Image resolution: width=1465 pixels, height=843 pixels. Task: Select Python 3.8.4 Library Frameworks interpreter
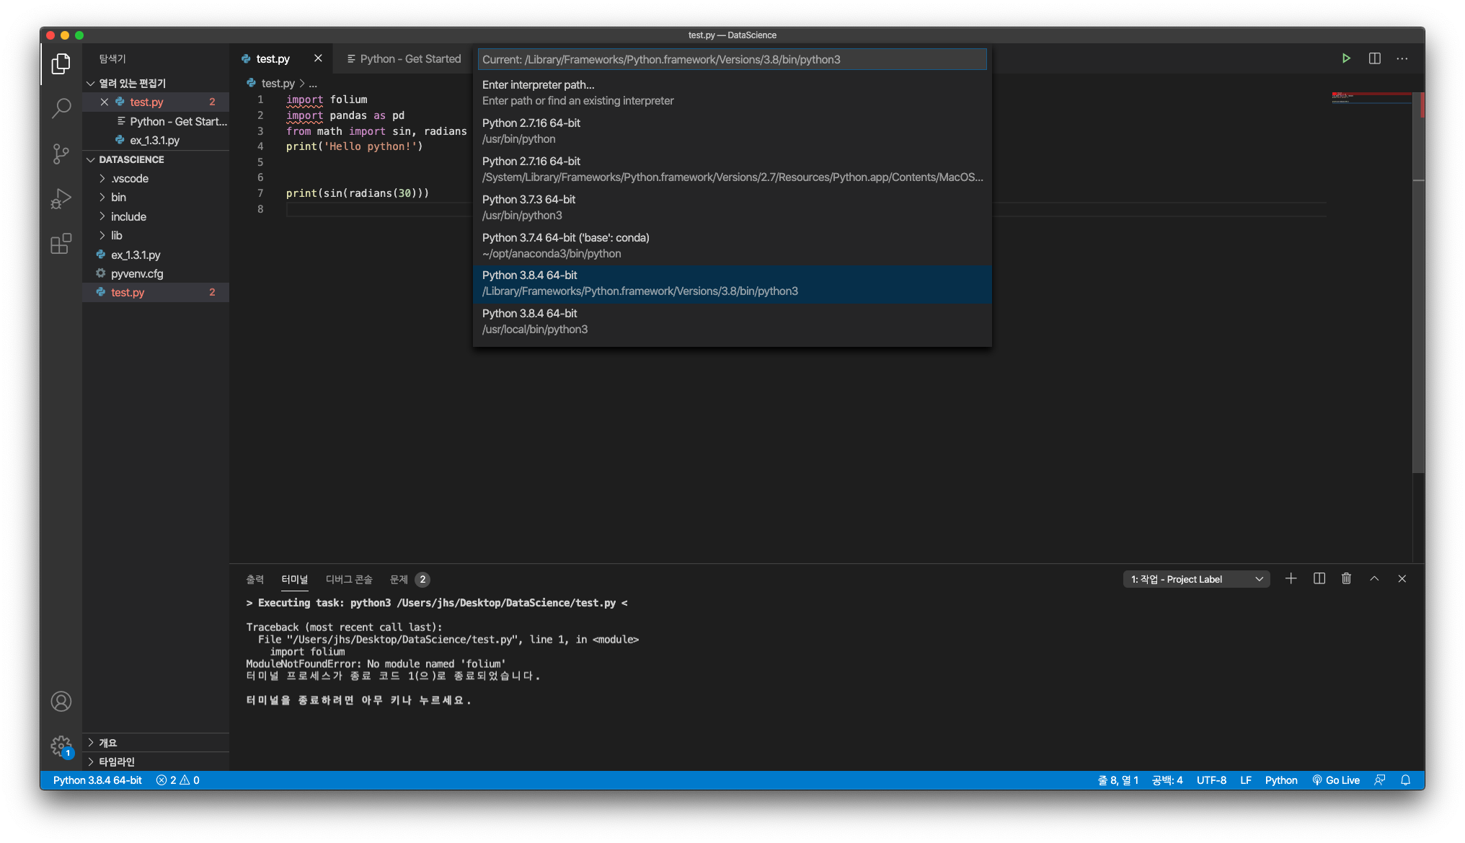point(732,283)
